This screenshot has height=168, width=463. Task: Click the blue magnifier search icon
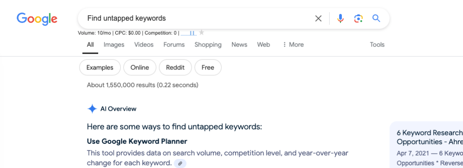click(376, 18)
